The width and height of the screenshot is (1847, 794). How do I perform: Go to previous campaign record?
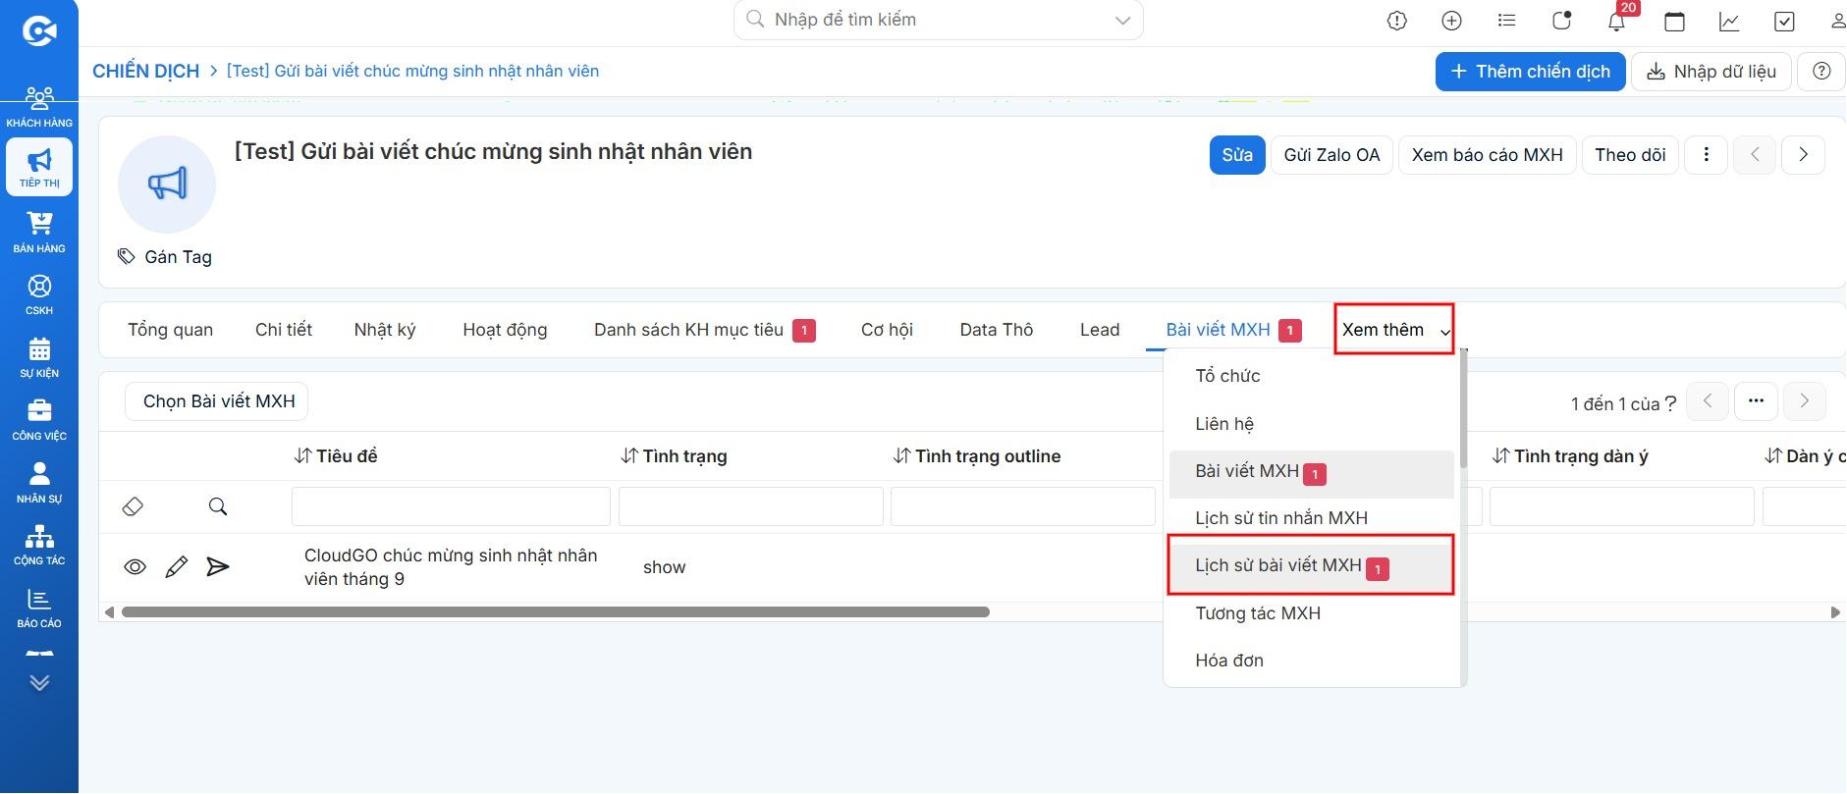pyautogui.click(x=1755, y=155)
